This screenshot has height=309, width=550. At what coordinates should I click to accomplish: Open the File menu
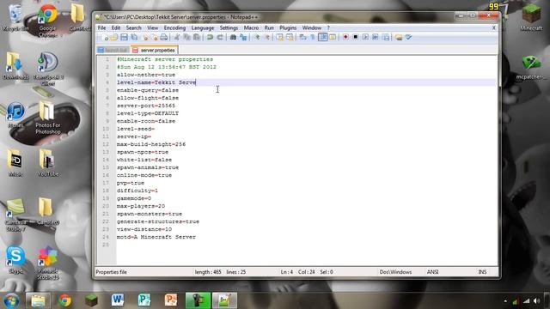point(101,27)
